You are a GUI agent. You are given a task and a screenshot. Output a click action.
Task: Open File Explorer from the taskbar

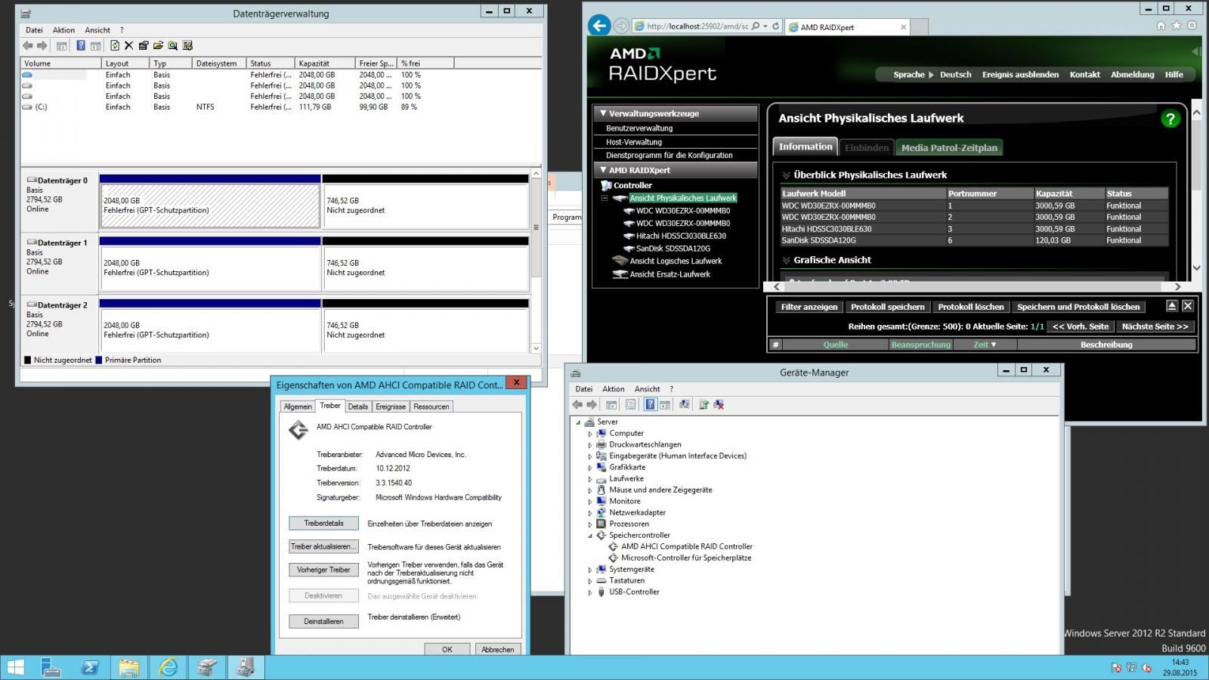pyautogui.click(x=128, y=667)
